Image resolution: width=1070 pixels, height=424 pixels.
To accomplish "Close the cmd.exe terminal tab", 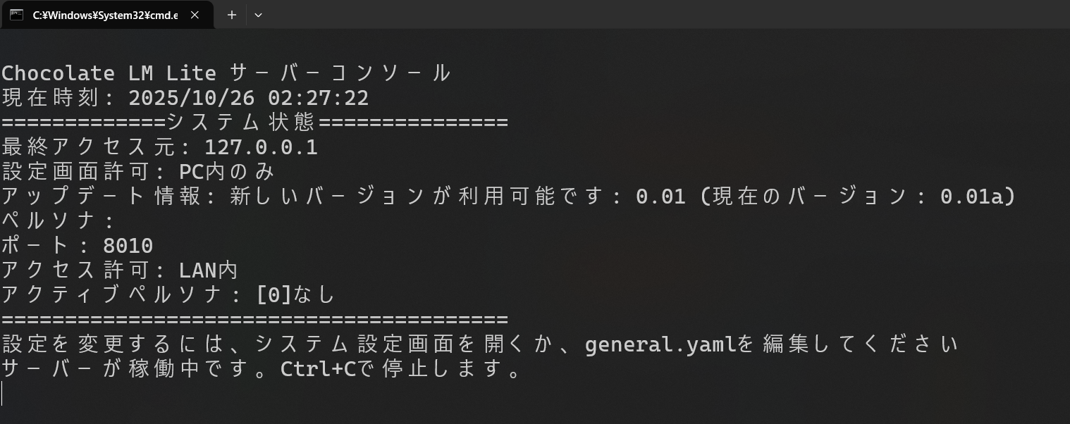I will coord(195,15).
